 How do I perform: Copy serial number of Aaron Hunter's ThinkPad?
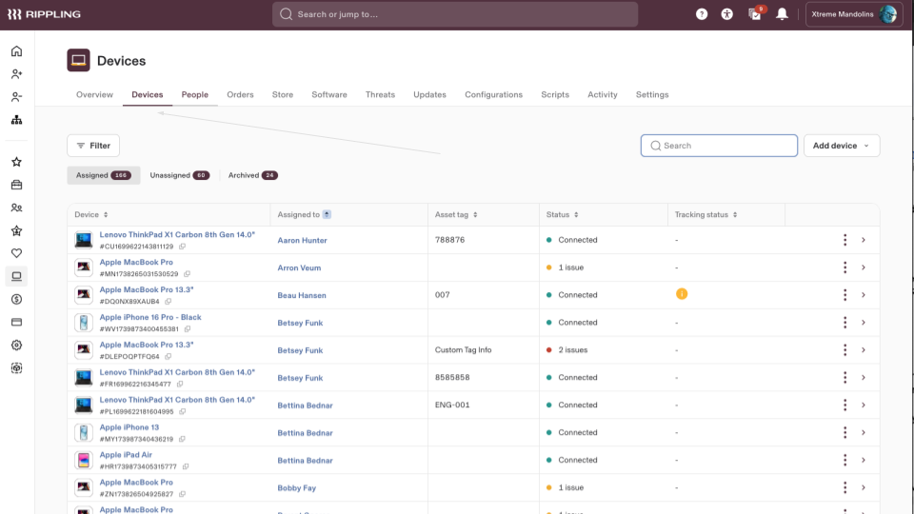click(x=183, y=247)
